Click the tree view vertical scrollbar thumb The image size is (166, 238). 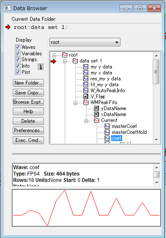[x=156, y=72]
